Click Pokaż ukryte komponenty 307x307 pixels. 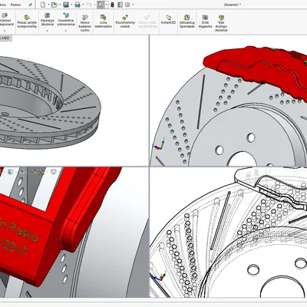(x=27, y=21)
